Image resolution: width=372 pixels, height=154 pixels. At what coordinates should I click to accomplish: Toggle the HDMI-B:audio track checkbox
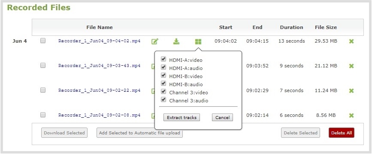[x=163, y=83]
